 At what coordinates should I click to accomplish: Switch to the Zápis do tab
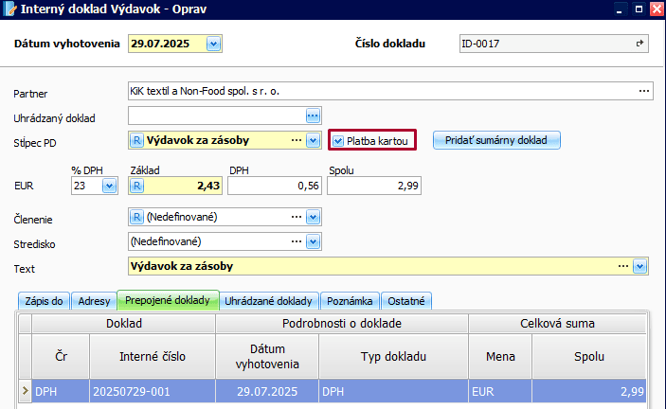44,301
